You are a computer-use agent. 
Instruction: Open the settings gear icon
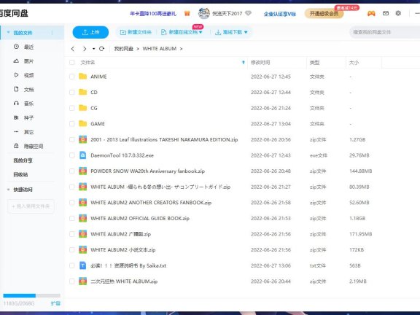[x=398, y=13]
